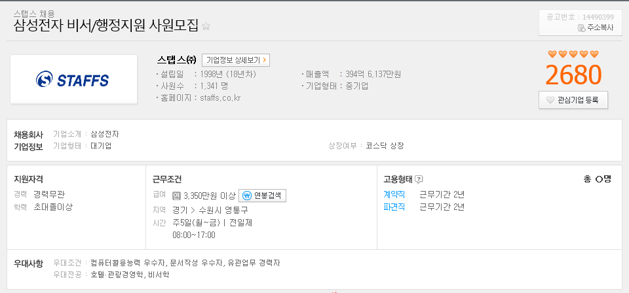Click the last orange heart rating icon
This screenshot has height=293, width=629.
coord(594,54)
